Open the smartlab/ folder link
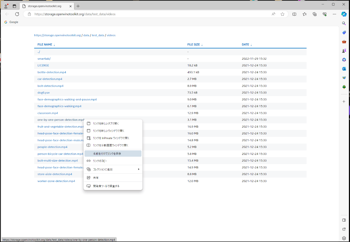The width and height of the screenshot is (350, 242). point(44,59)
